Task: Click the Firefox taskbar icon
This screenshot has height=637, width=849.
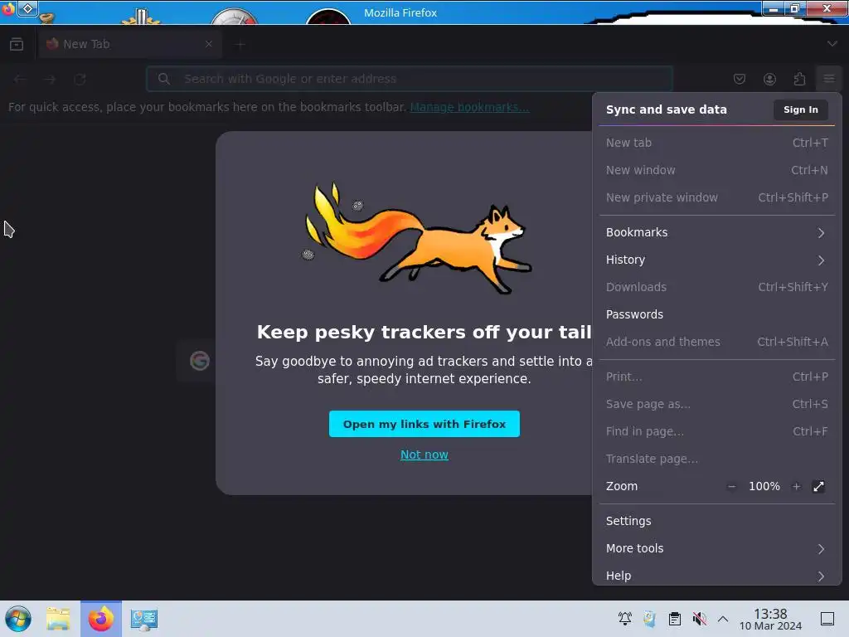Action: [x=100, y=619]
